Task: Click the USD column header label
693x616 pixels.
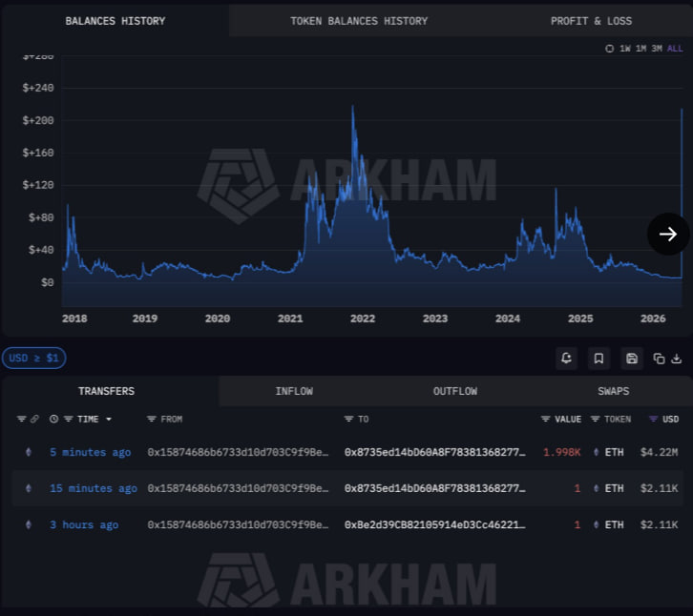Action: [x=671, y=419]
